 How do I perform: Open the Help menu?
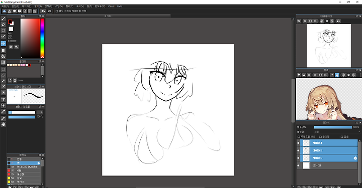coord(119,7)
